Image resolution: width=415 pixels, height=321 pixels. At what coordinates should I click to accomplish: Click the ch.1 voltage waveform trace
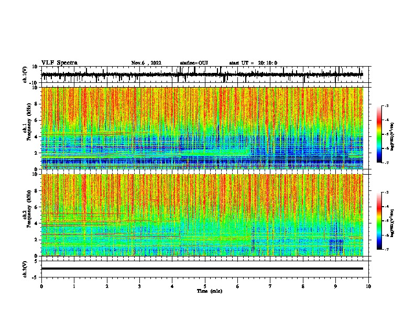tap(202, 74)
